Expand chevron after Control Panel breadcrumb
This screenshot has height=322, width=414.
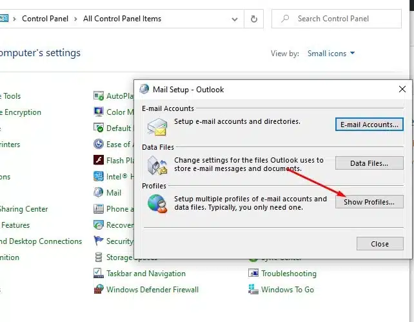tap(75, 19)
